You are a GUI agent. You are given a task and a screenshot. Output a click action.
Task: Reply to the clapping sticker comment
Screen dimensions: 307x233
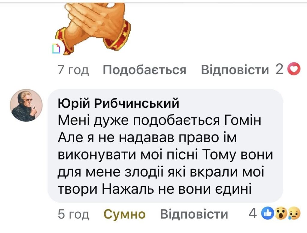235,70
